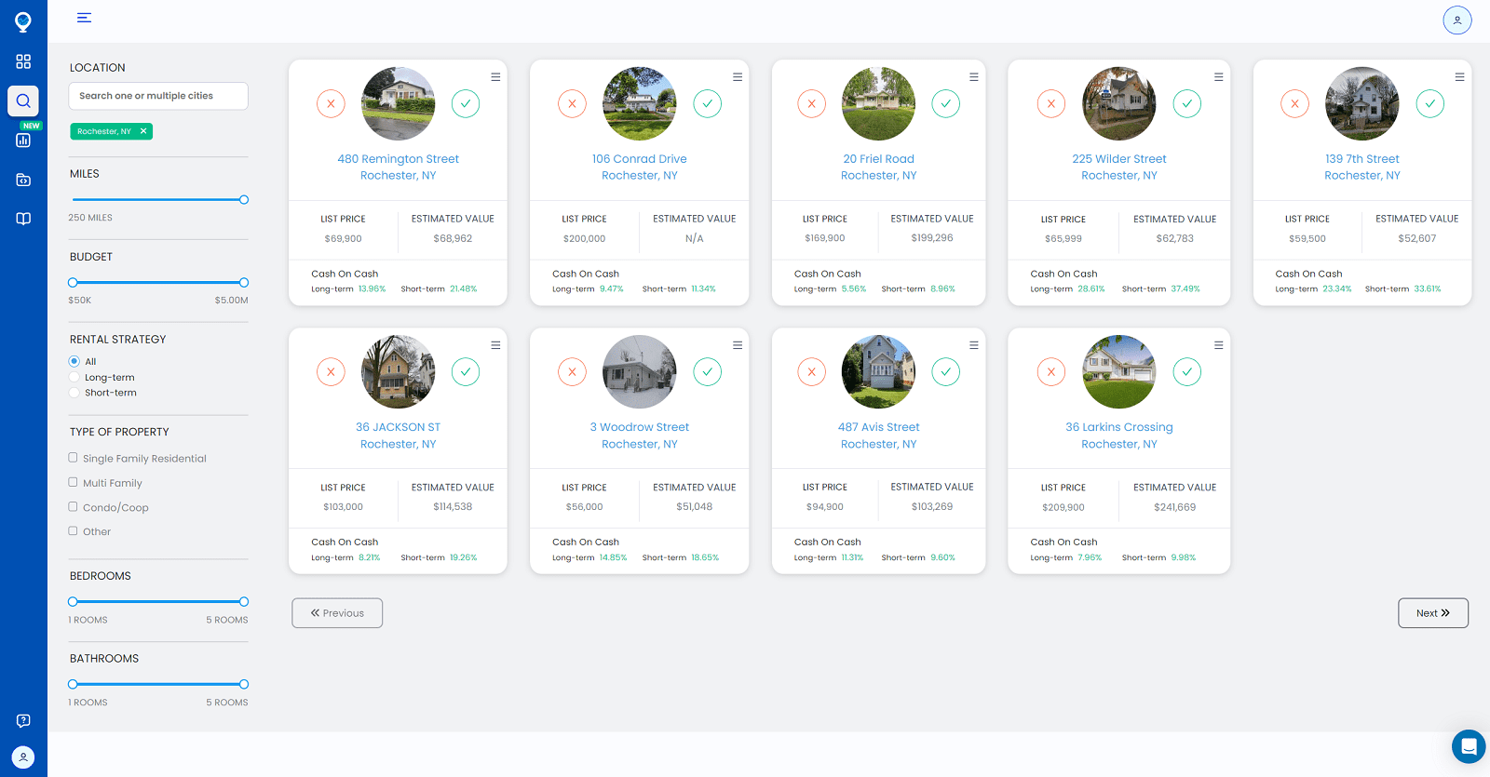Go to Next page of results

click(x=1433, y=613)
